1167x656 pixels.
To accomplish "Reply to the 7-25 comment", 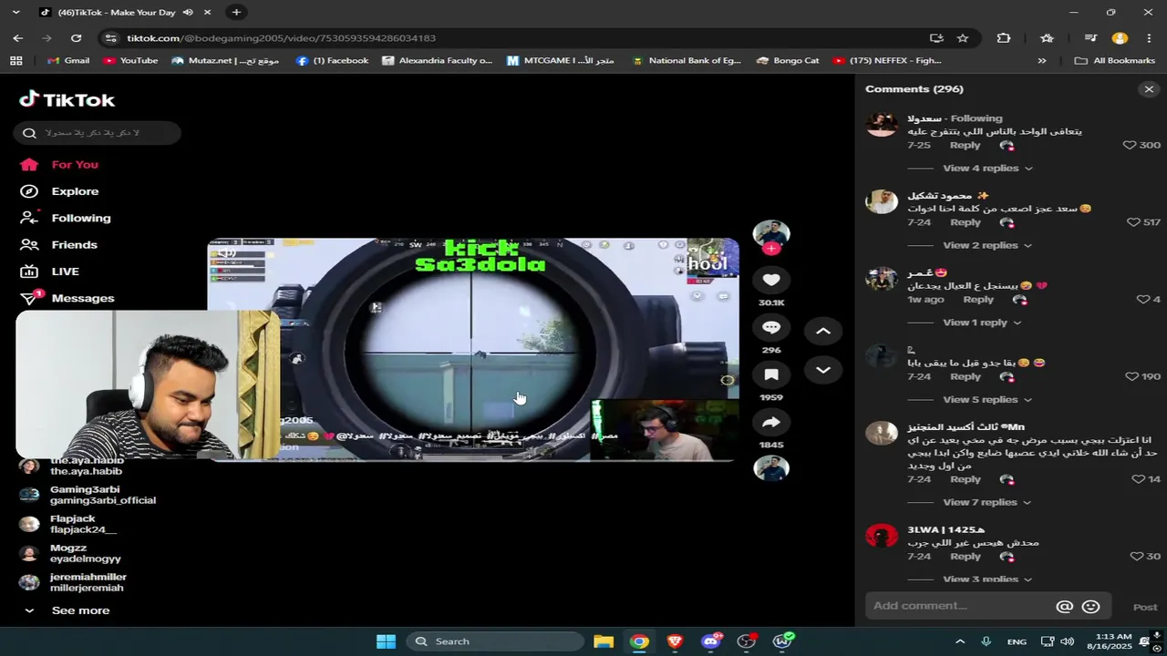I will [x=965, y=146].
